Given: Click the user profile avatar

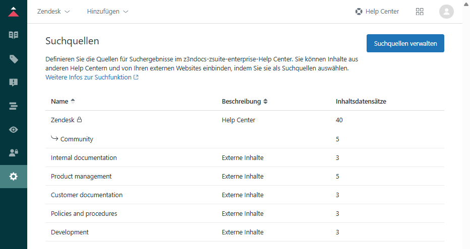Looking at the screenshot, I should tap(446, 12).
